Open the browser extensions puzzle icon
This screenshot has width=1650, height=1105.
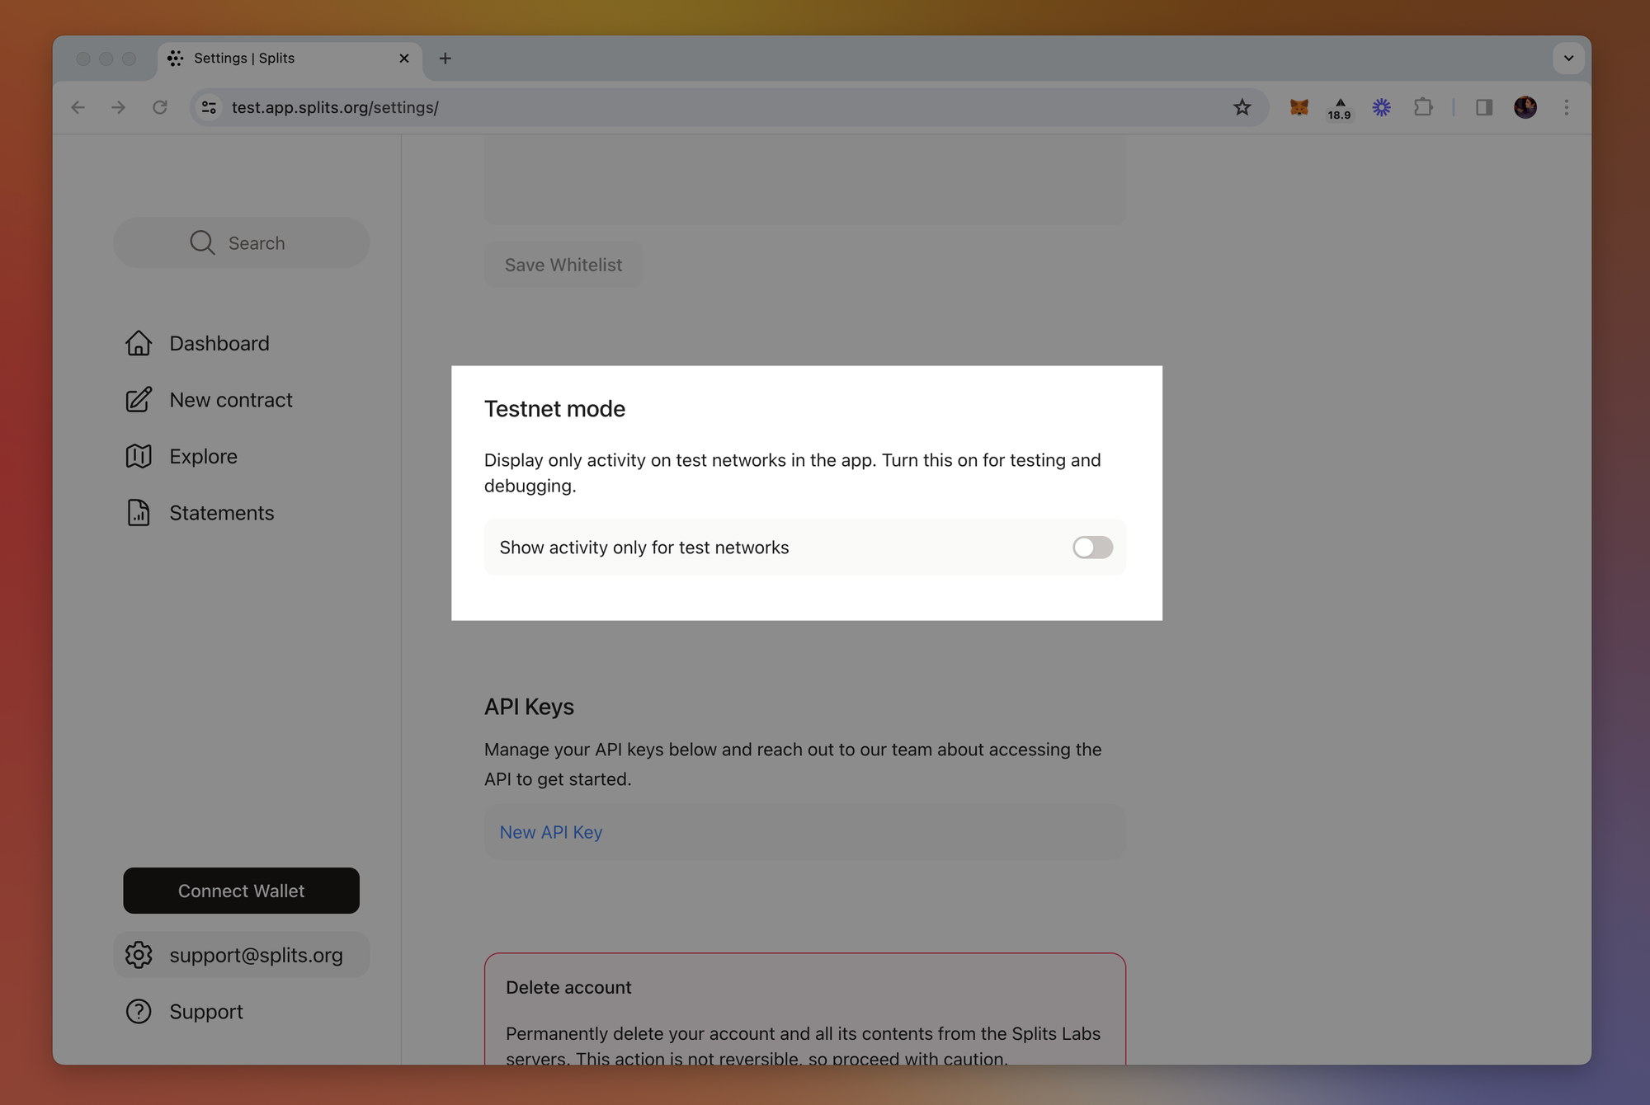click(x=1424, y=107)
